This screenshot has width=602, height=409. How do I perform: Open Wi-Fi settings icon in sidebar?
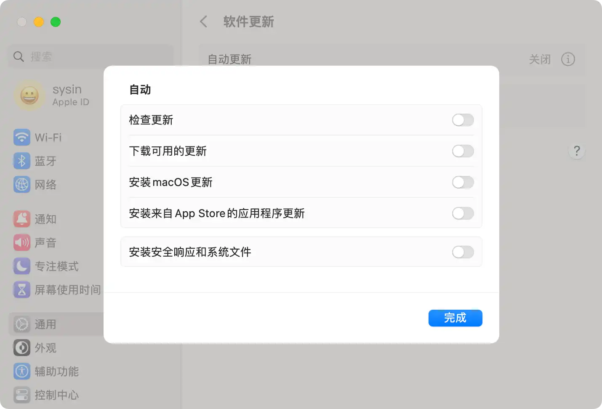click(x=22, y=137)
